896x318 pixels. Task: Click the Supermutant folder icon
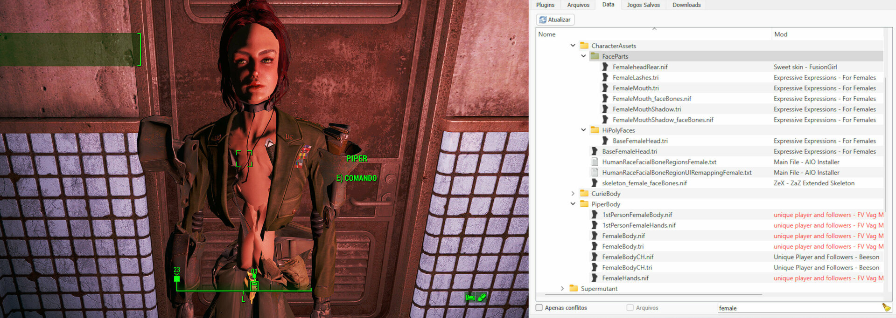pos(574,289)
